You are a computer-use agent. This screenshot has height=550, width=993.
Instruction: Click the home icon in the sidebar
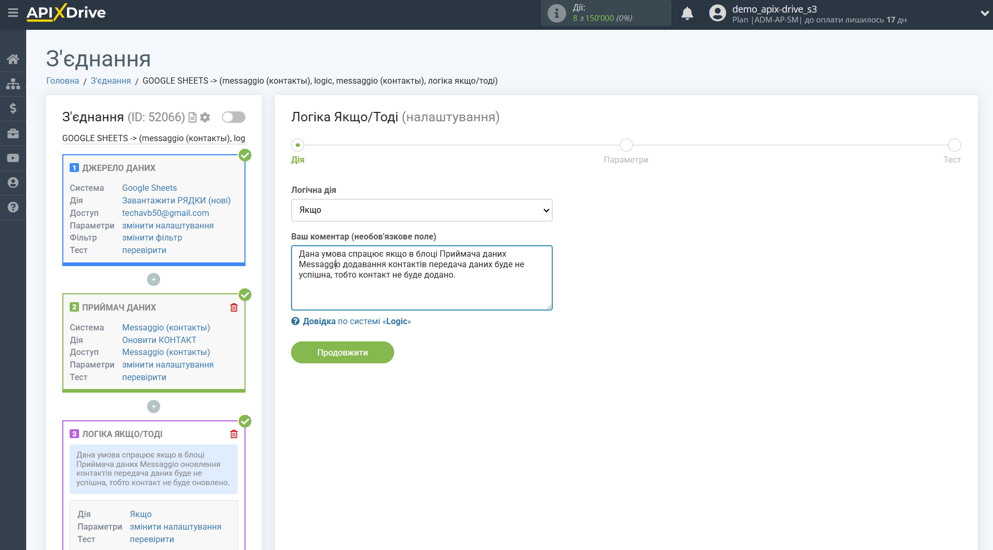click(13, 59)
